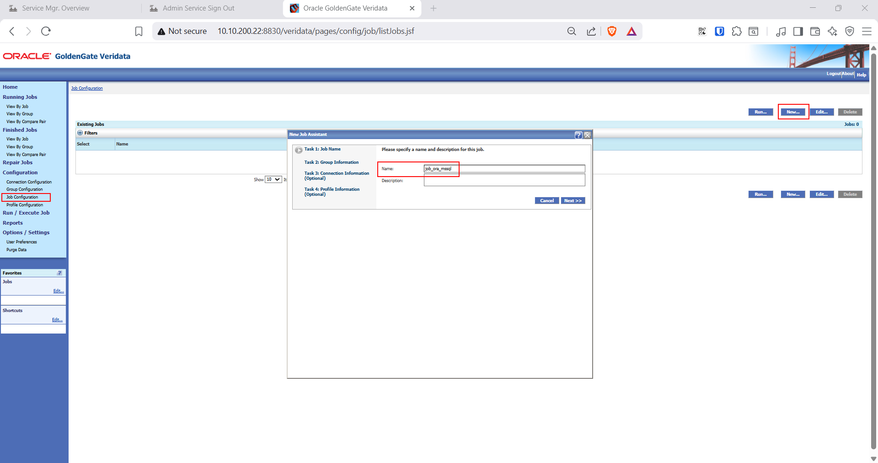
Task: Select Task 2: Group Information step
Action: [332, 162]
